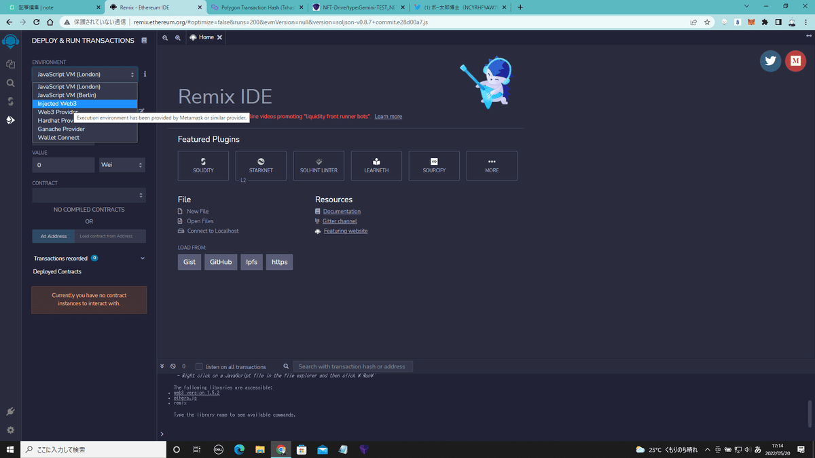Screen dimensions: 815x458
Task: Open the Contract selection dropdown
Action: (x=89, y=195)
